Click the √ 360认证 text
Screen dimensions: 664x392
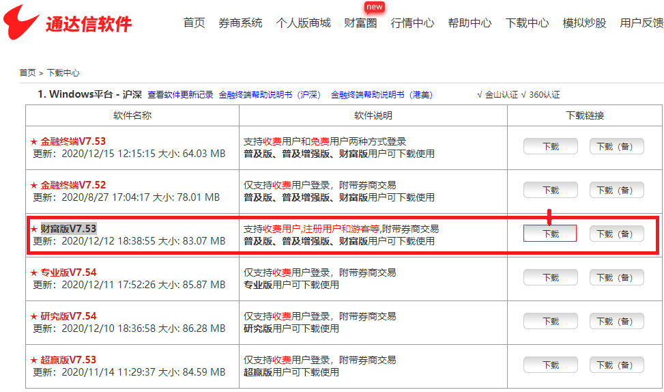(540, 94)
